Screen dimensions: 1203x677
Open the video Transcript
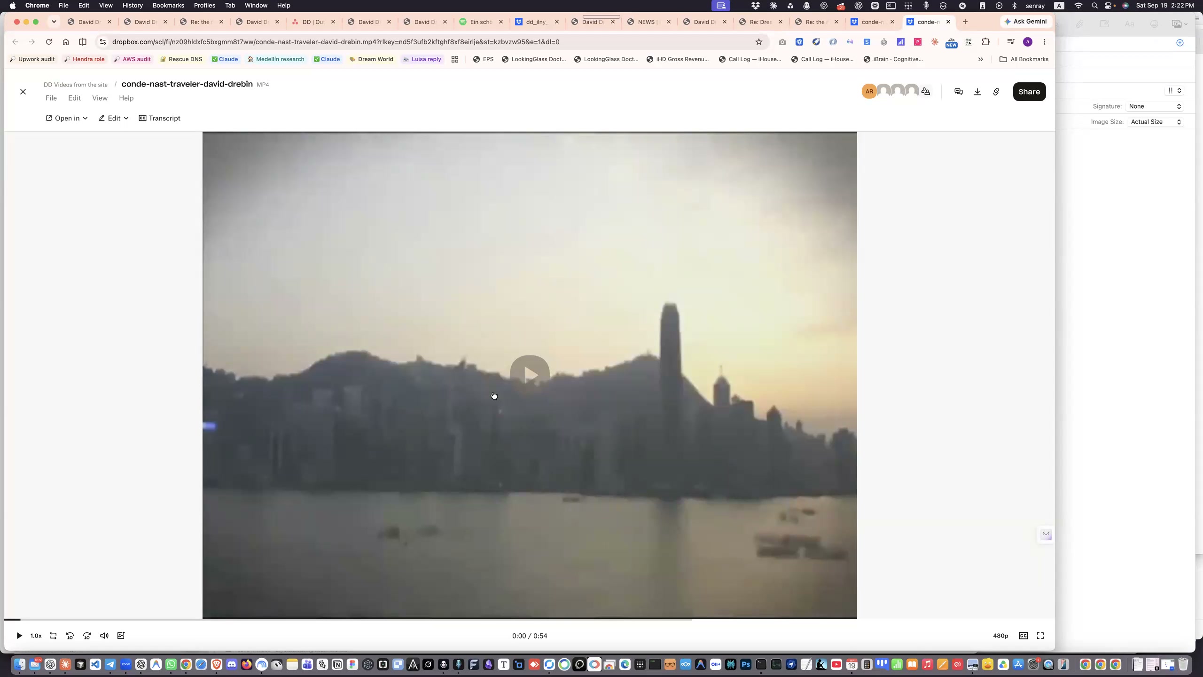[160, 118]
